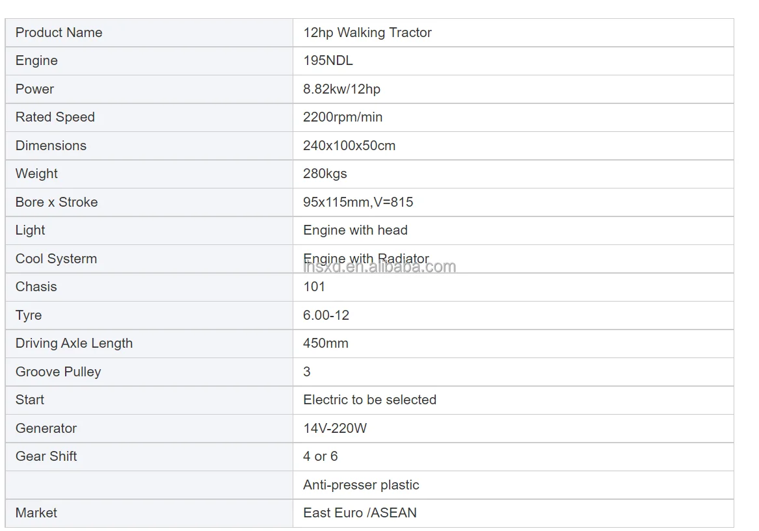Click the Product Name label cell
The image size is (759, 531).
(x=59, y=32)
